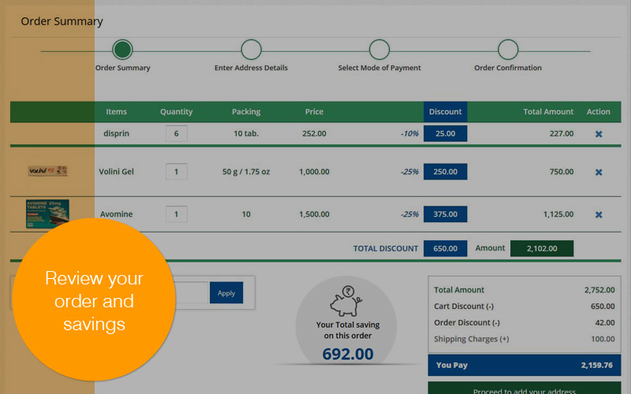Screen dimensions: 631x394
Task: Select the Mode of Payment step circle
Action: (x=379, y=50)
